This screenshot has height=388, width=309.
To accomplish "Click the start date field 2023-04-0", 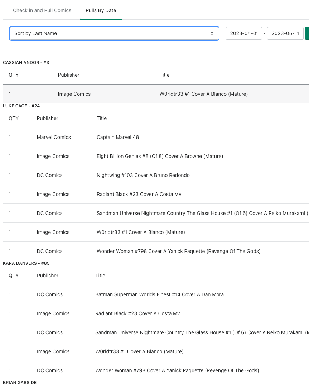I will coord(244,33).
